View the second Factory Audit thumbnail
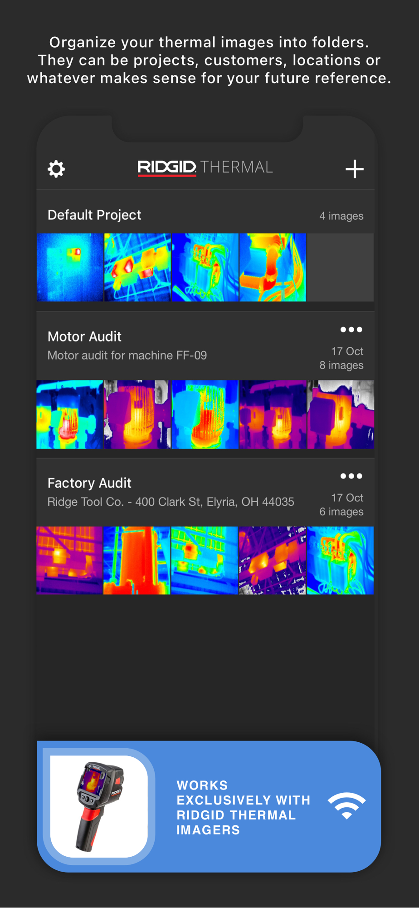The width and height of the screenshot is (419, 908). [x=137, y=561]
